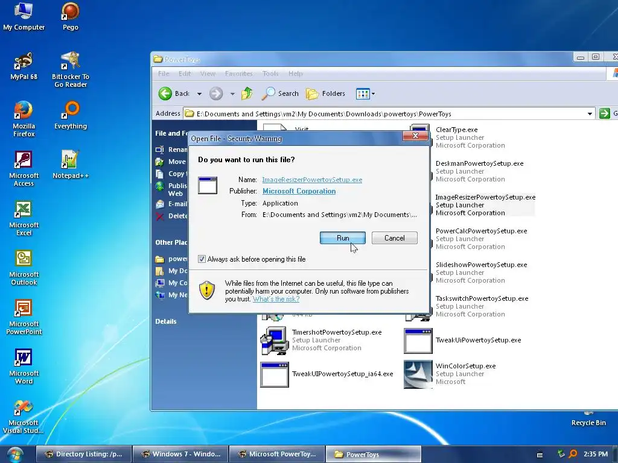Open the Favorites menu
Screen dimensions: 618x463
pyautogui.click(x=238, y=74)
